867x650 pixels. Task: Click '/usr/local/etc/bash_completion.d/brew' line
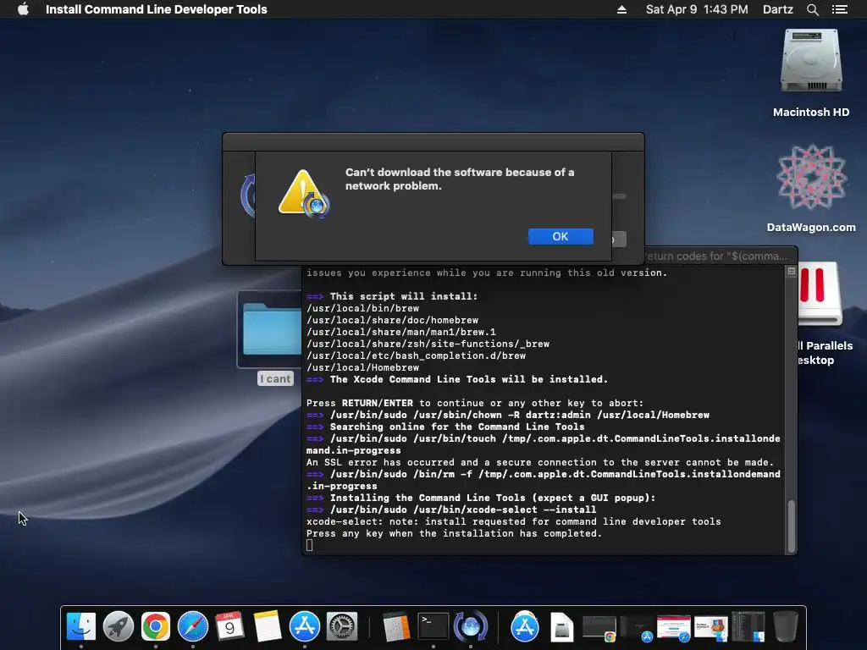pos(416,355)
